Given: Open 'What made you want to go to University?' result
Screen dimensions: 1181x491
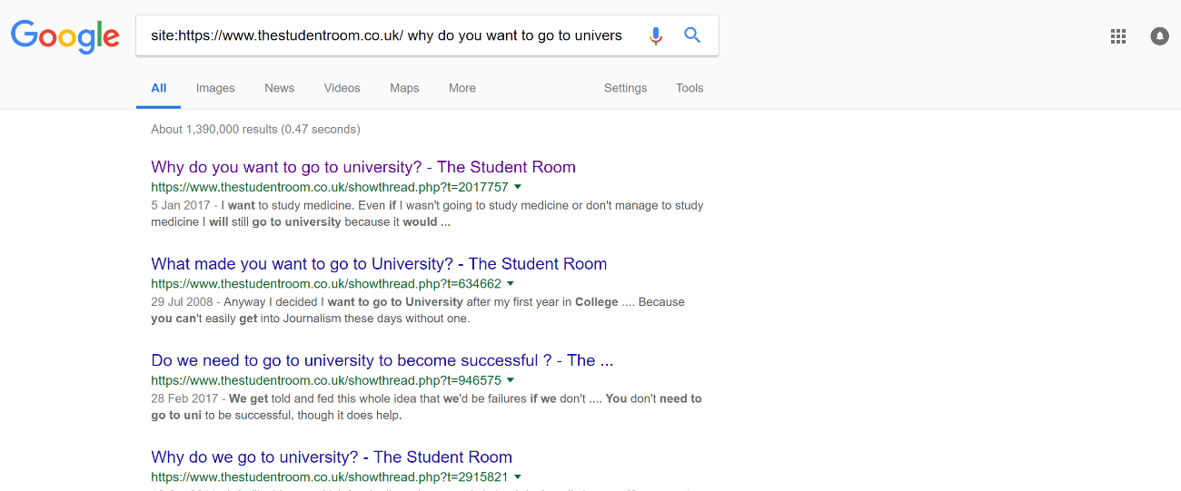Looking at the screenshot, I should pyautogui.click(x=379, y=264).
